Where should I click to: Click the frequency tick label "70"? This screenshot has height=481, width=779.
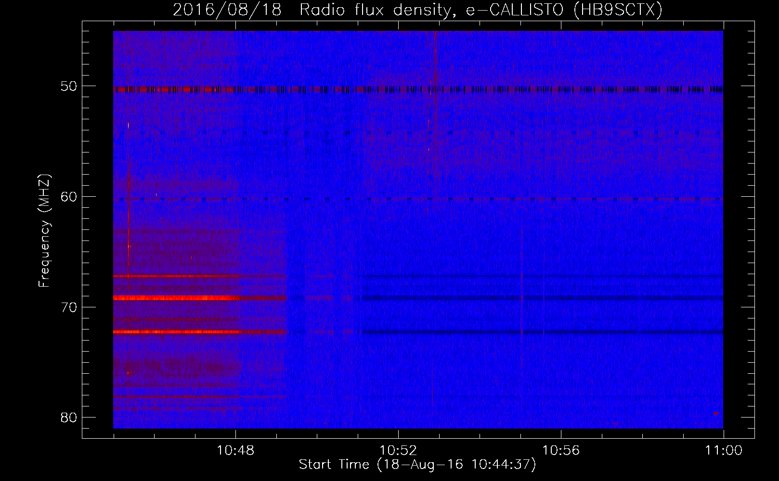coord(69,307)
